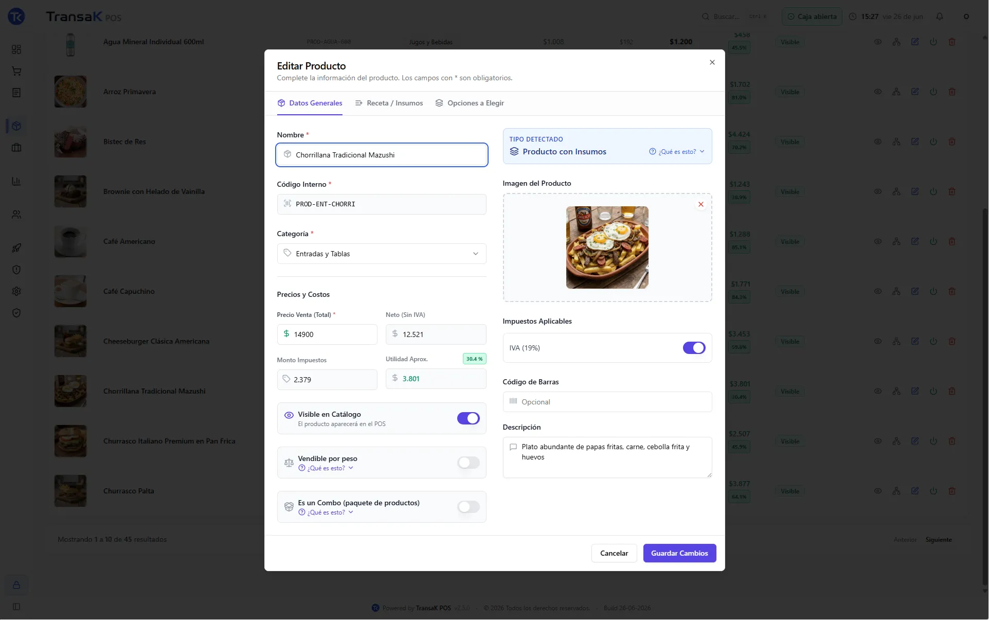
Task: Click the shield check sidebar icon
Action: click(16, 313)
